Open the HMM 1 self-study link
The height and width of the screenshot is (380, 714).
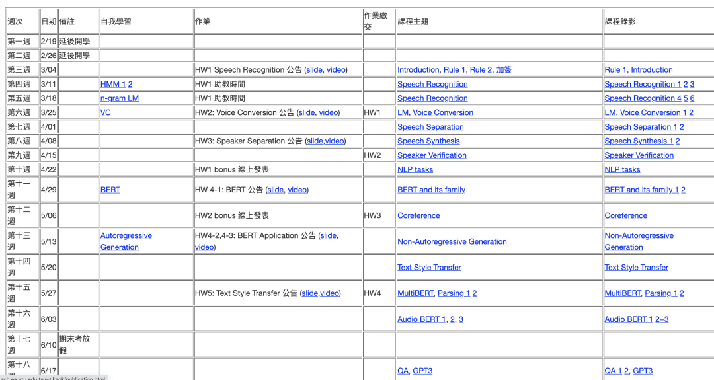113,84
